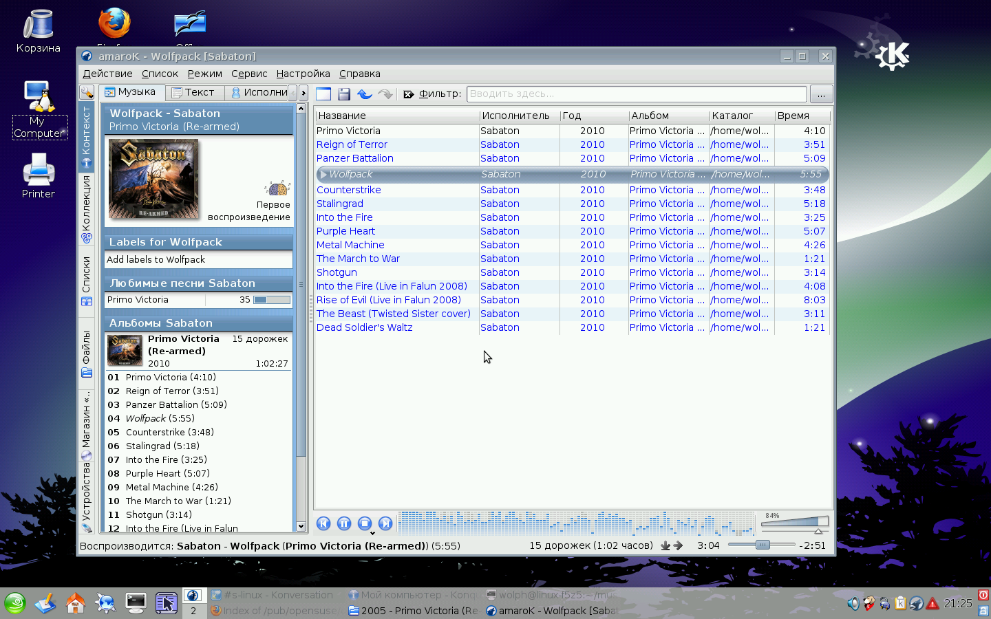Viewport: 991px width, 619px height.
Task: Open the Konsole terminal taskbar launcher
Action: [x=136, y=603]
